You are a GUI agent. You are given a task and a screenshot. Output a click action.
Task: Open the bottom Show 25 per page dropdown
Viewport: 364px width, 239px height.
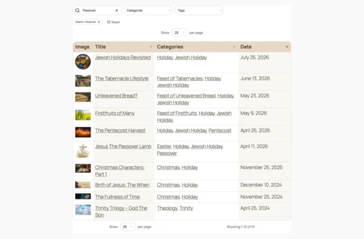click(x=128, y=227)
